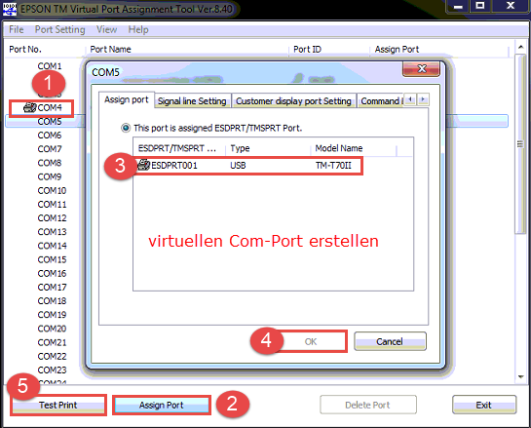Select COM12 in the port list
This screenshot has height=428, width=531.
coord(52,217)
